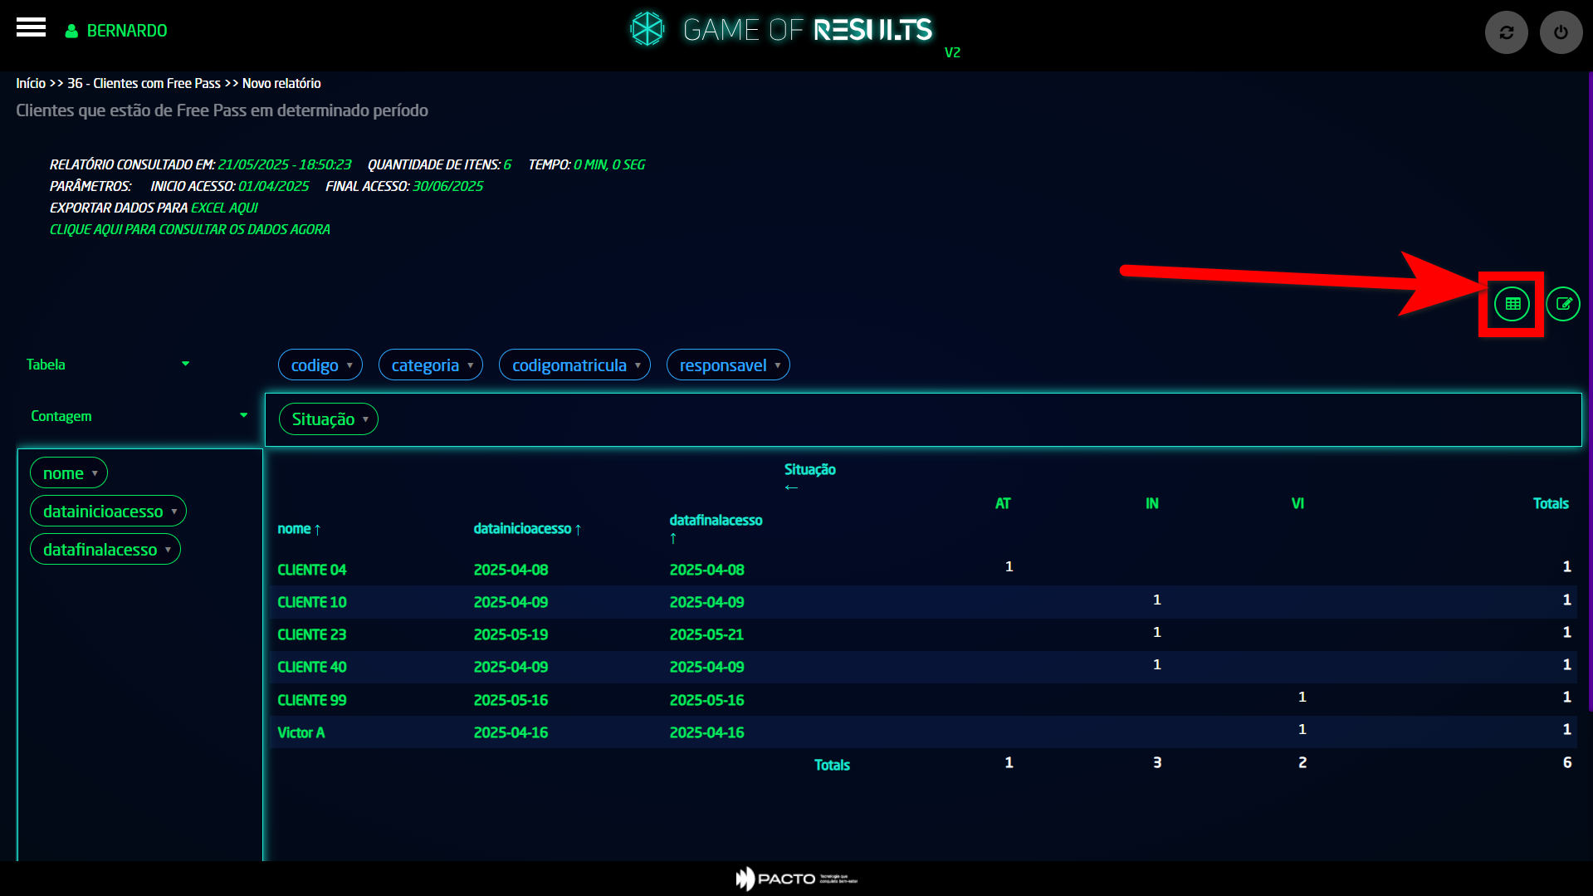Open the hamburger main menu
The image size is (1593, 896).
[x=31, y=29]
